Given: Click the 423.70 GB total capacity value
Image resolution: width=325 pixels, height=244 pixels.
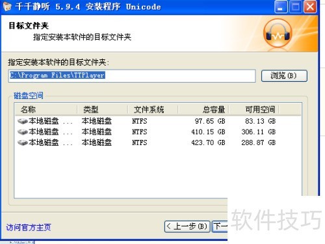Looking at the screenshot, I should [x=208, y=142].
